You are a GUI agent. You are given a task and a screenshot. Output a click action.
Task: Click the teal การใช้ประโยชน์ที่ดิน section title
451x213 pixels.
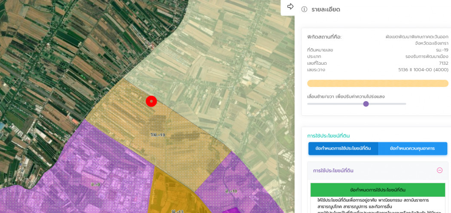click(x=329, y=136)
